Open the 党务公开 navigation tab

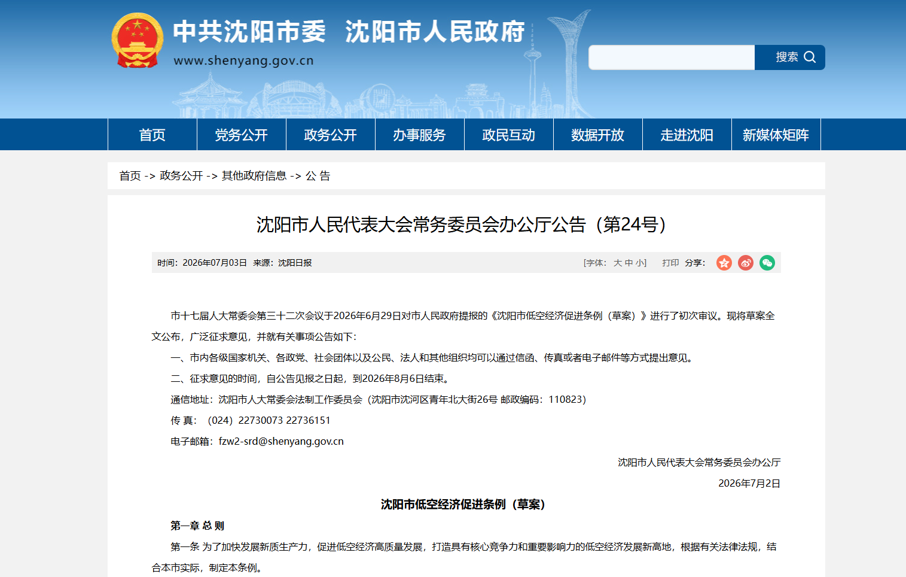(x=242, y=135)
